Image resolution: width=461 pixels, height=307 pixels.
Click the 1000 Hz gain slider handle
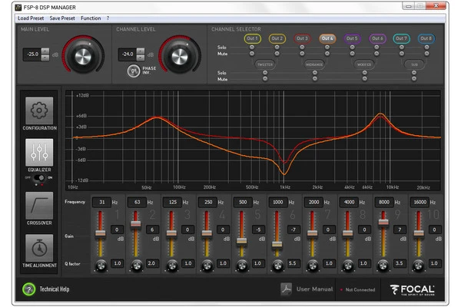pyautogui.click(x=277, y=244)
